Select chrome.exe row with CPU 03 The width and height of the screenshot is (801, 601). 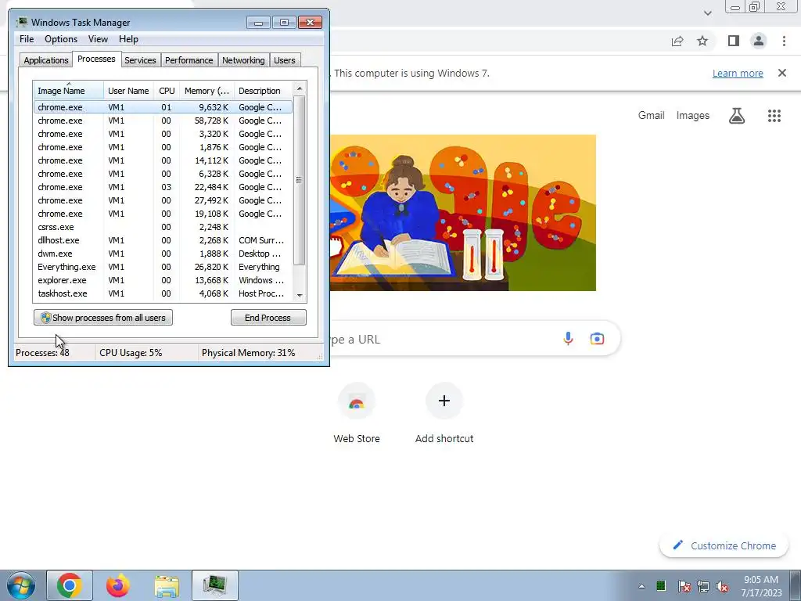tap(163, 187)
